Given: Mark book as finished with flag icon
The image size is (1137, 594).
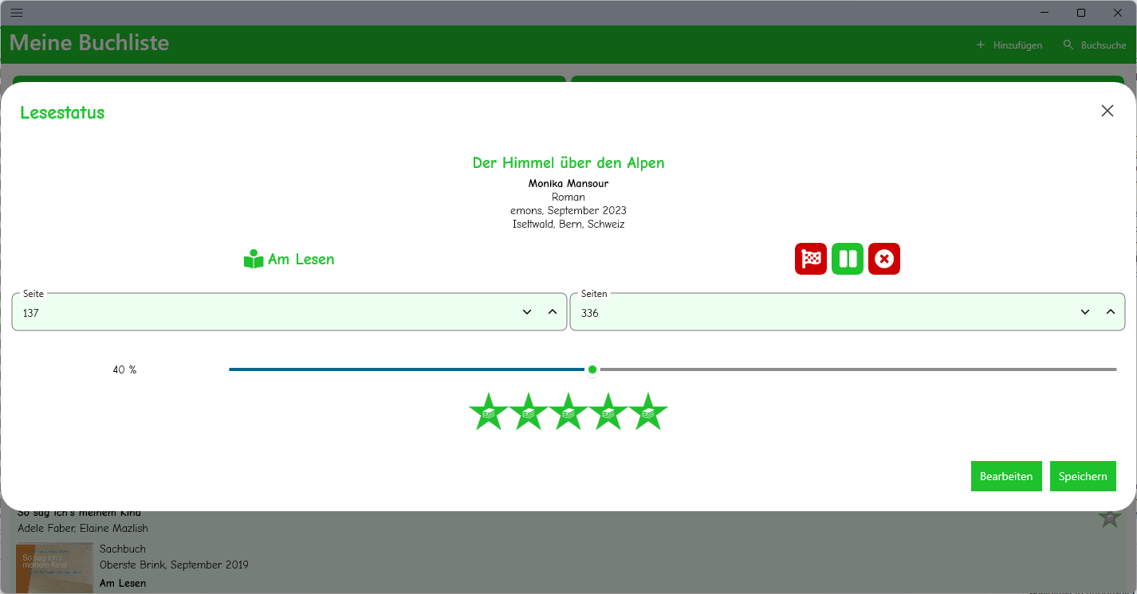Looking at the screenshot, I should 810,259.
